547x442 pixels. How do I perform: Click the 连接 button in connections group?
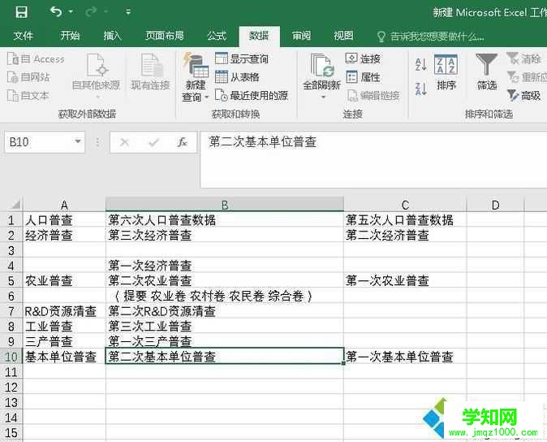coord(363,58)
